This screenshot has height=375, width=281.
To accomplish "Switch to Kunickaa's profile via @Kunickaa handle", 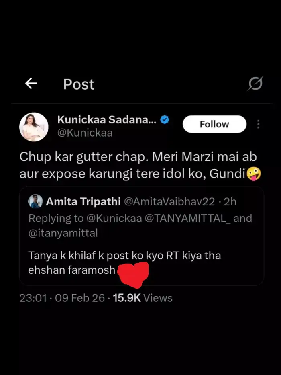I will coord(85,133).
